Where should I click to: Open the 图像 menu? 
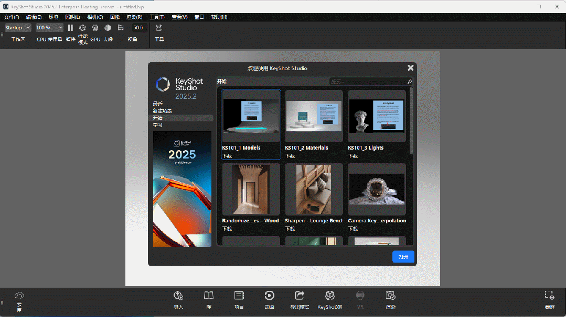[115, 17]
